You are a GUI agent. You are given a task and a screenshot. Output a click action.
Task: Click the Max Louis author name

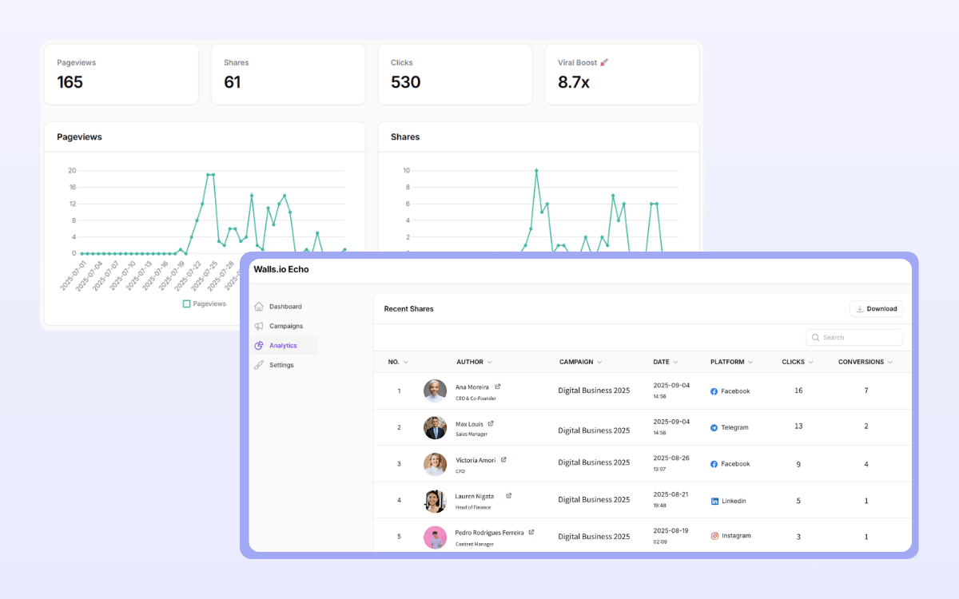pos(469,424)
